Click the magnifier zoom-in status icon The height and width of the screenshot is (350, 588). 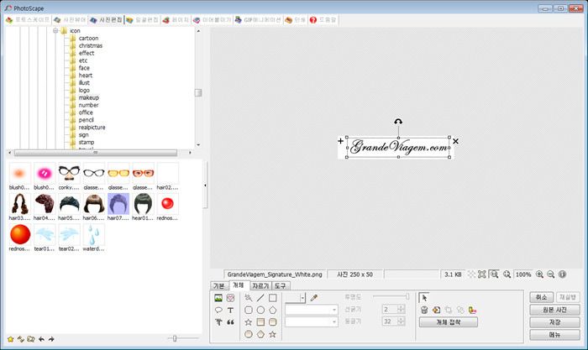tap(539, 274)
